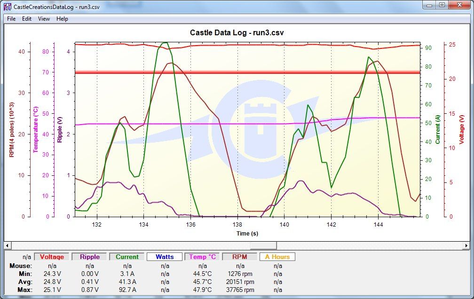This screenshot has height=299, width=474.
Task: Minimize the data log window
Action: (428, 5)
